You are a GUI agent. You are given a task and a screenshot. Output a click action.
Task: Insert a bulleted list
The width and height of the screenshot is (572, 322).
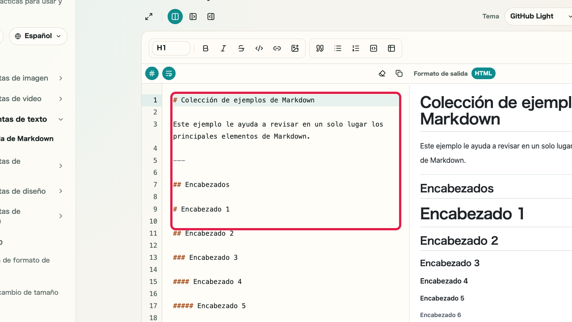click(338, 48)
